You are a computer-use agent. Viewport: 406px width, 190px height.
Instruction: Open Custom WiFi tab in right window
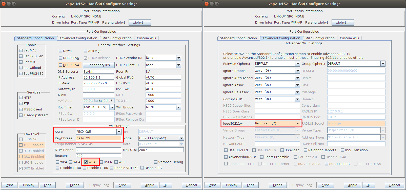(x=349, y=38)
